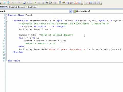Viewport: 123px width, 92px height.
Task: Click the Stop Debugging square icon
Action: click(43, 3)
